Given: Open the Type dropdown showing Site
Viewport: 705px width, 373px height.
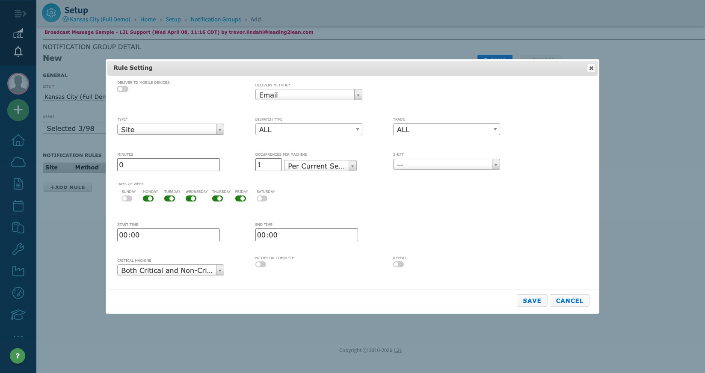Looking at the screenshot, I should coord(171,129).
